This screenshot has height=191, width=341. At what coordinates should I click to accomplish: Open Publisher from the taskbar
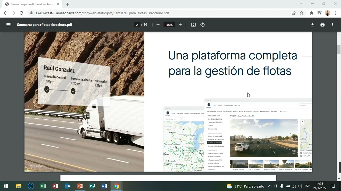tap(92, 186)
